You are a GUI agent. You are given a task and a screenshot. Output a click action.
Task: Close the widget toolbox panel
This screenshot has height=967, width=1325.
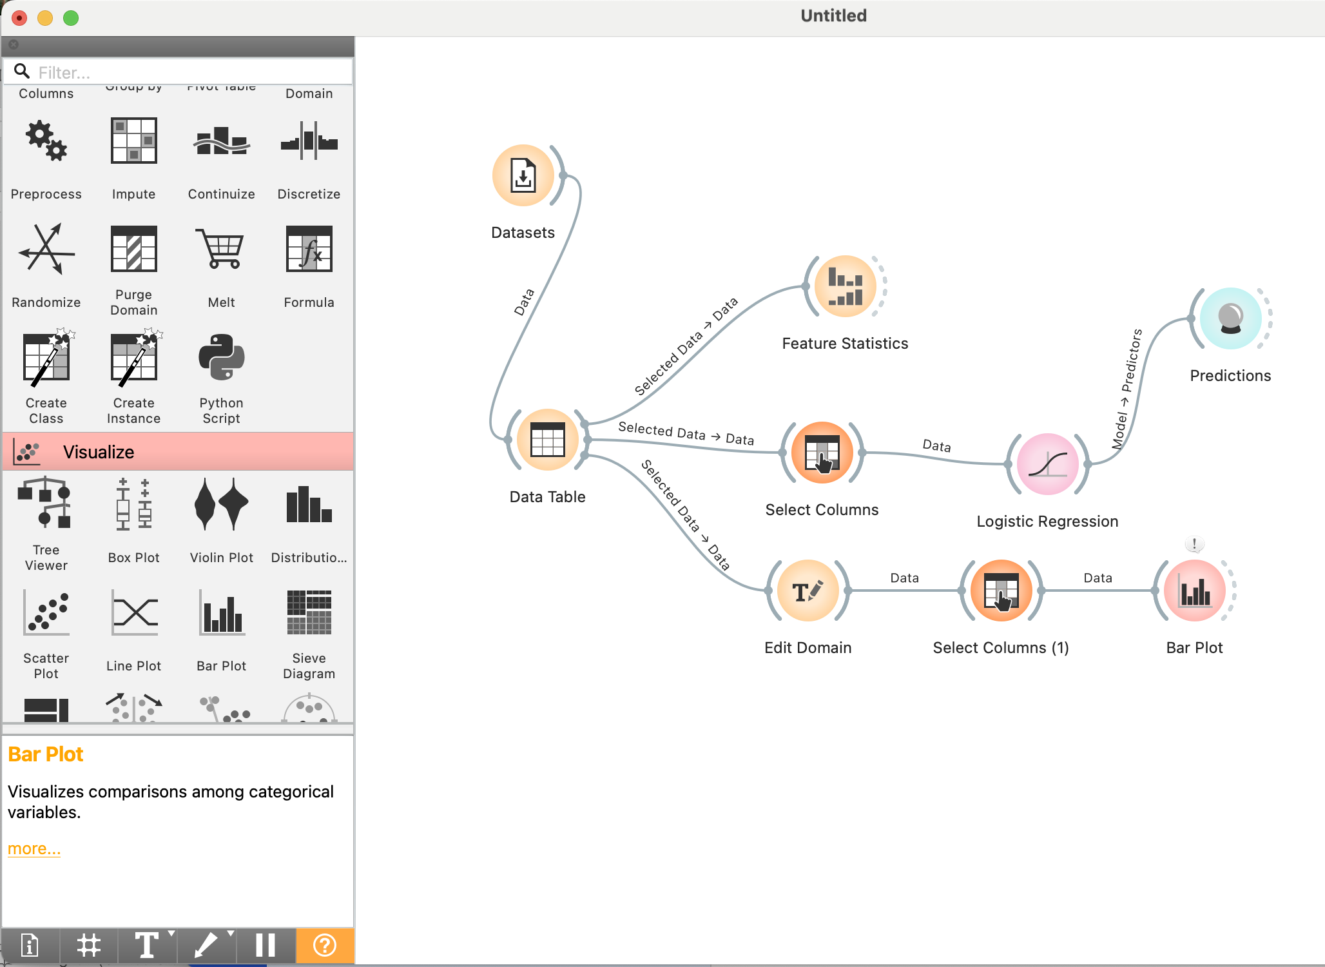click(x=14, y=44)
